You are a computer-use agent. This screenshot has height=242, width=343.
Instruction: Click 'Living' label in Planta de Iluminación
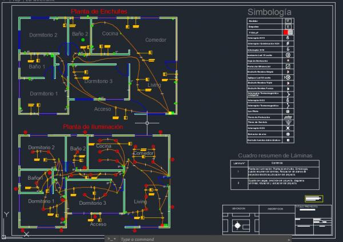coord(141,202)
